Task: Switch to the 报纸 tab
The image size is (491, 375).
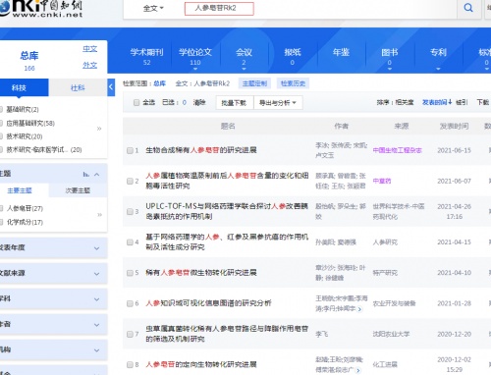Action: coord(293,56)
